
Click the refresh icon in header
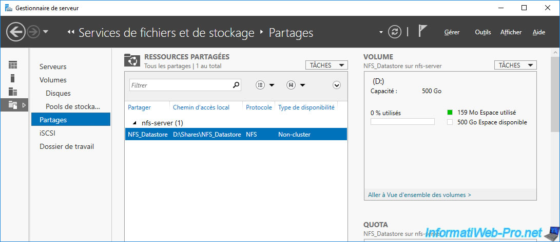pyautogui.click(x=394, y=32)
